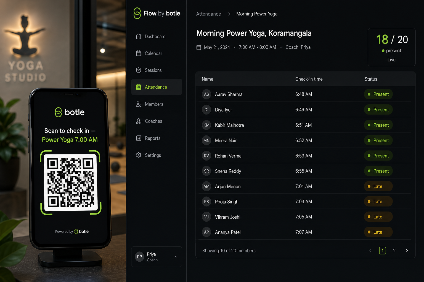The height and width of the screenshot is (282, 424).
Task: Click the 7:07 AM check-in time
Action: (304, 232)
